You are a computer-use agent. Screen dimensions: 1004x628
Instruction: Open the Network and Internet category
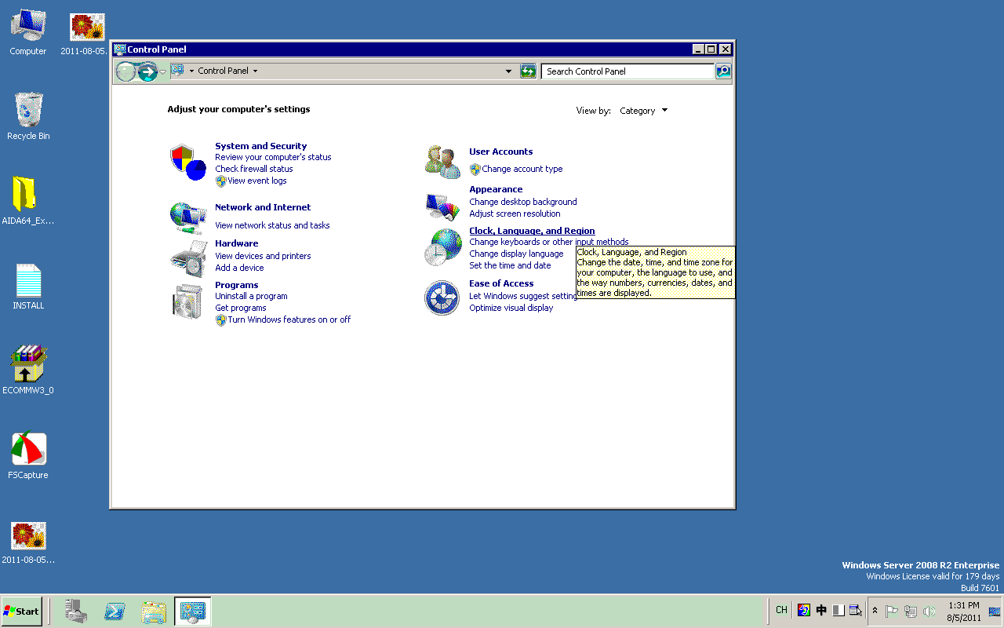pos(263,207)
